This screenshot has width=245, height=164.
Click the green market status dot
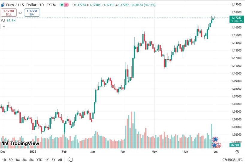click(x=61, y=5)
